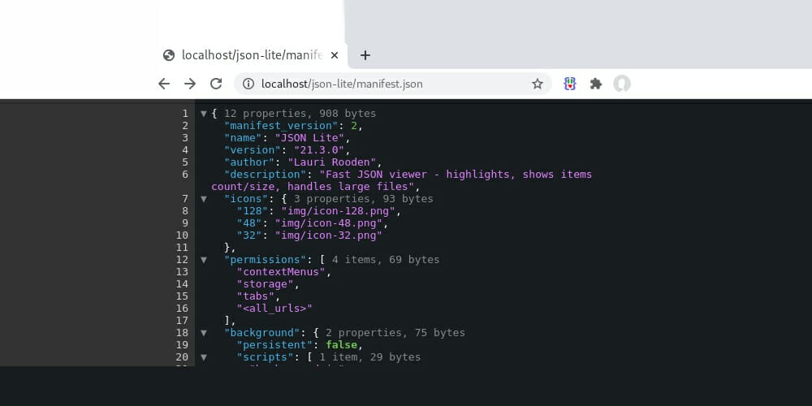Image resolution: width=812 pixels, height=406 pixels.
Task: Click the false value of persistent
Action: [341, 345]
